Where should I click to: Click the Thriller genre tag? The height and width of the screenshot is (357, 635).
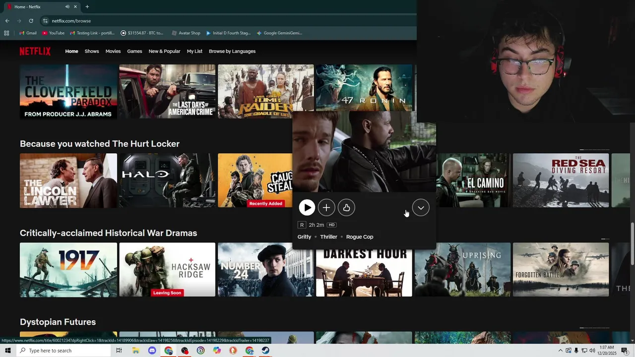tap(328, 237)
